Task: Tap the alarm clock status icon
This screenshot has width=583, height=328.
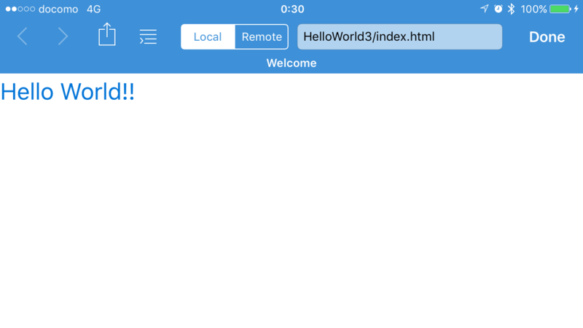Action: [x=498, y=9]
